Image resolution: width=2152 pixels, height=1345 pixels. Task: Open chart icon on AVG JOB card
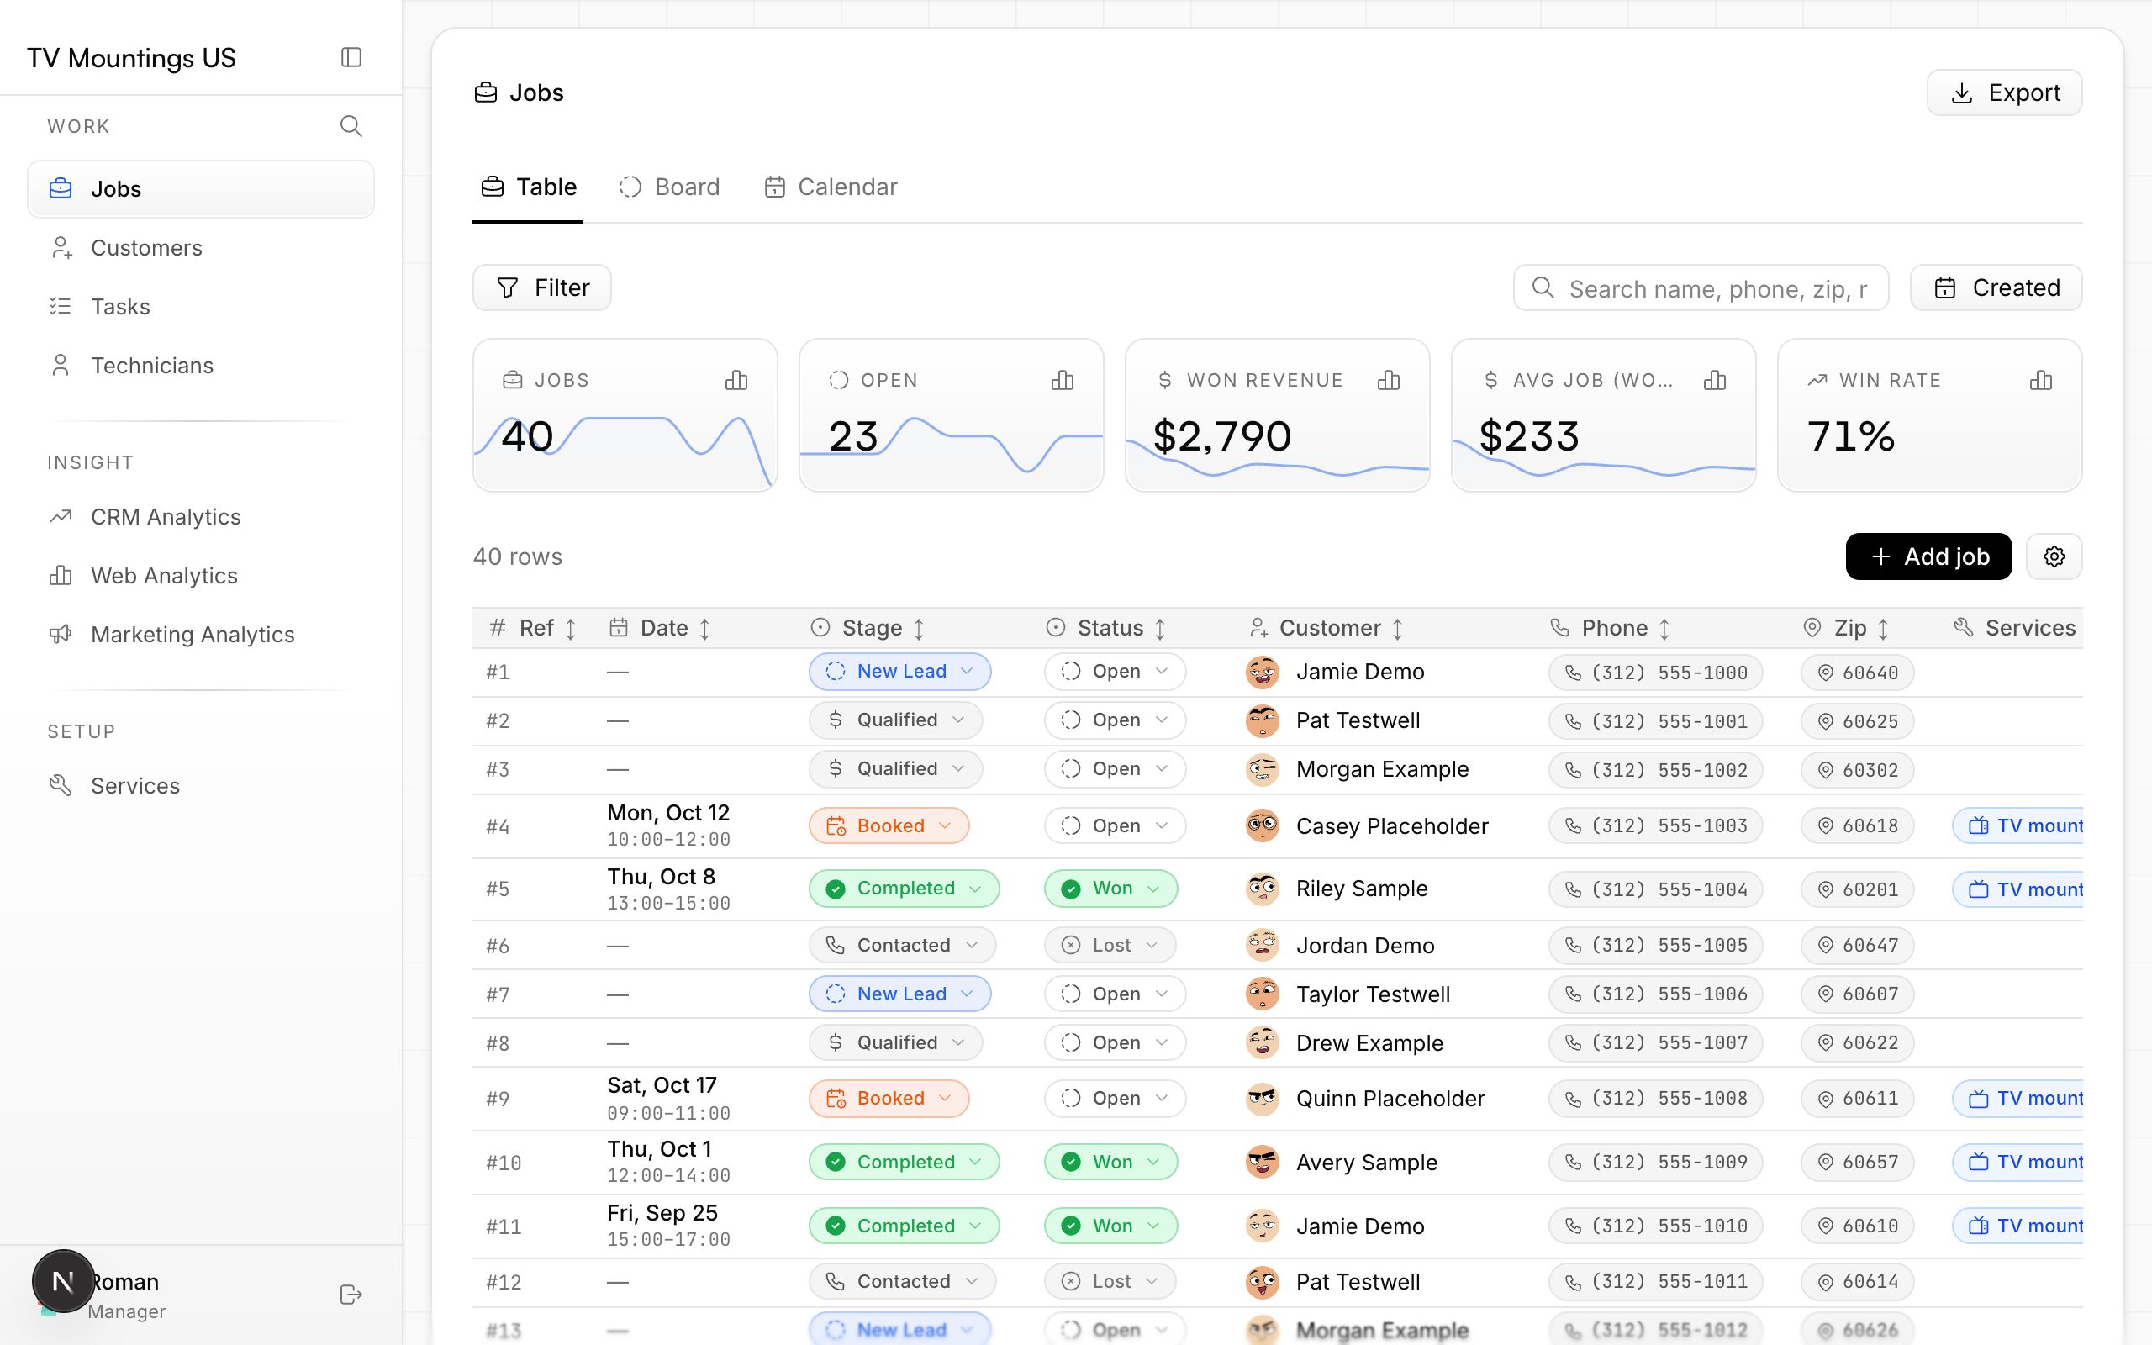point(1716,381)
